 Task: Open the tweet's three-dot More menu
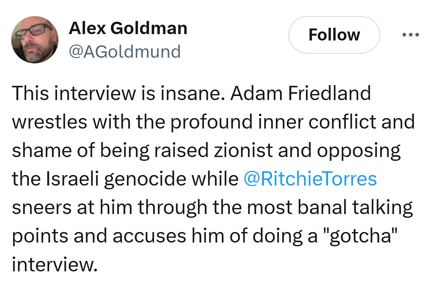tap(411, 35)
